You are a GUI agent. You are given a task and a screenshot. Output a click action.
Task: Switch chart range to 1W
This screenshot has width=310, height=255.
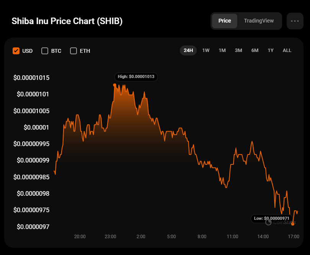(x=206, y=50)
